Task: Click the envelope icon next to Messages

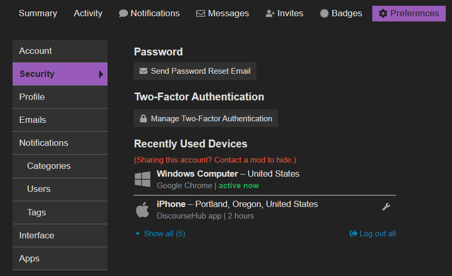Action: (200, 14)
